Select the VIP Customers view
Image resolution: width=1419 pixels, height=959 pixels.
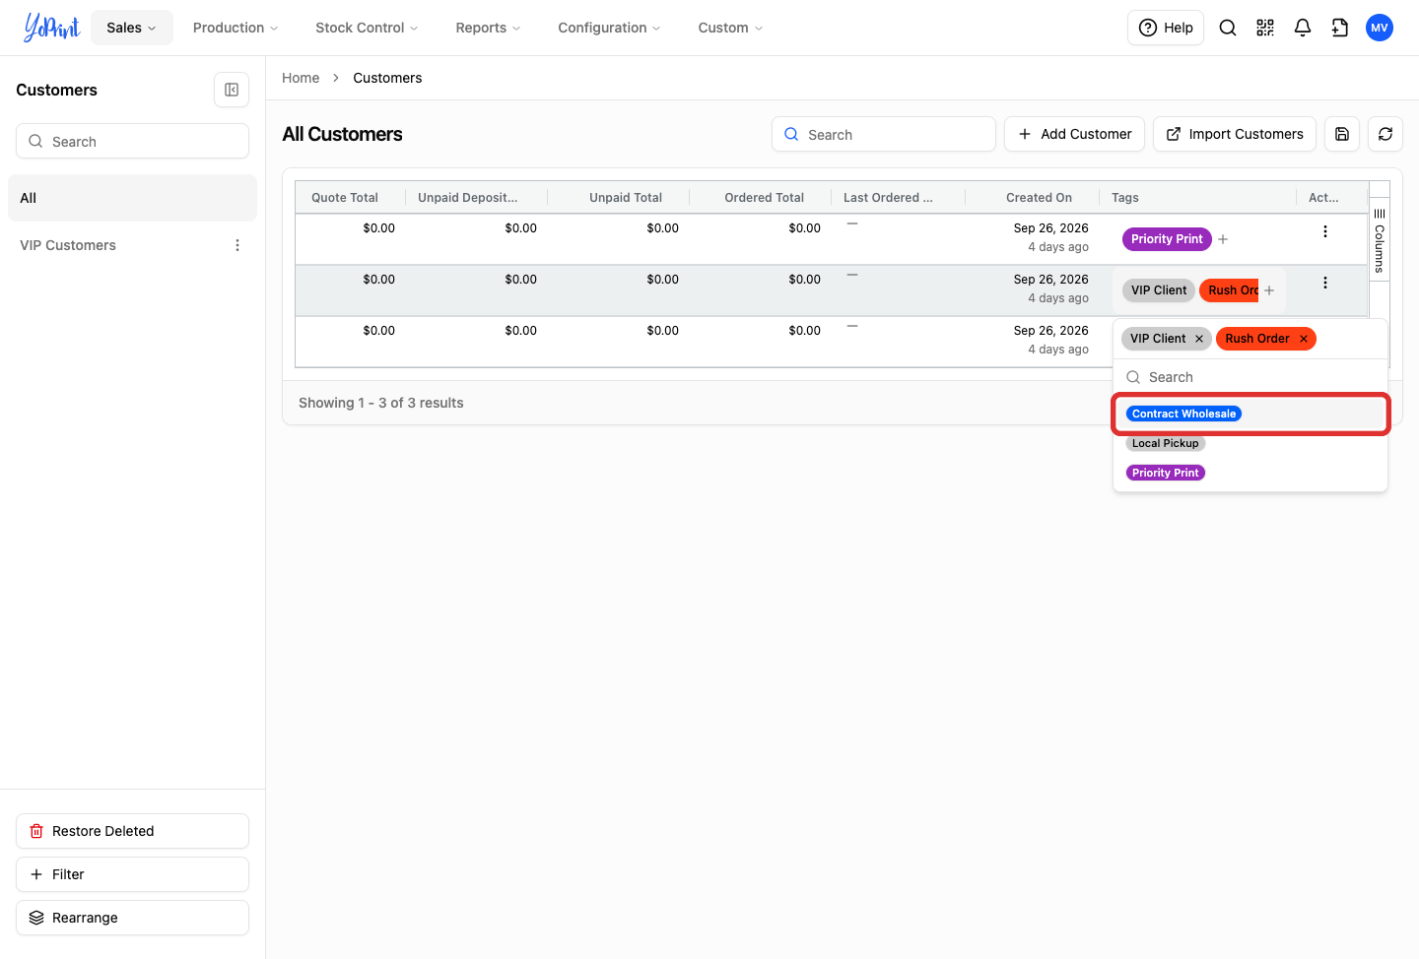coord(68,245)
